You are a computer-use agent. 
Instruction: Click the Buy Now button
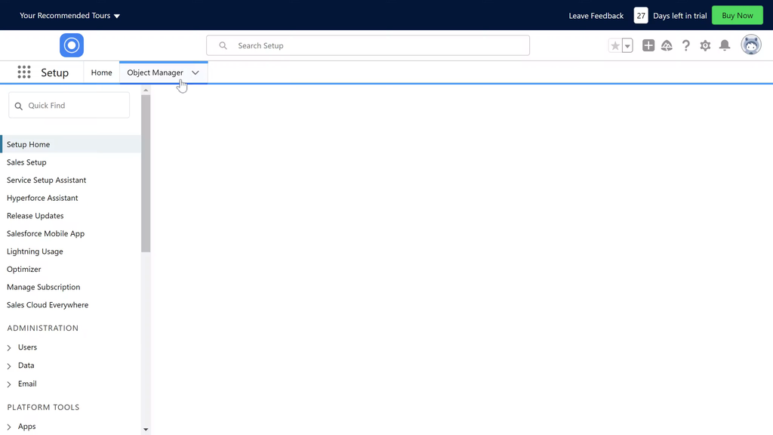(737, 15)
